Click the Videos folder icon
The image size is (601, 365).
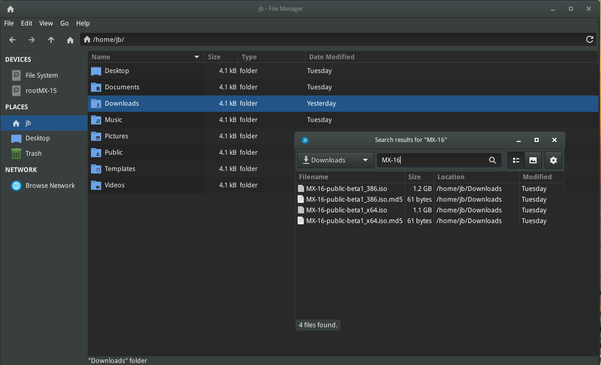[96, 185]
